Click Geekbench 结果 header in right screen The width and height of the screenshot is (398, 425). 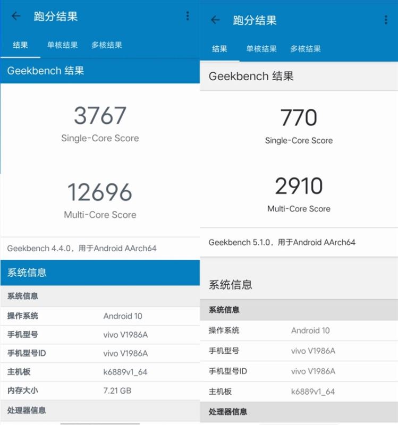click(299, 76)
